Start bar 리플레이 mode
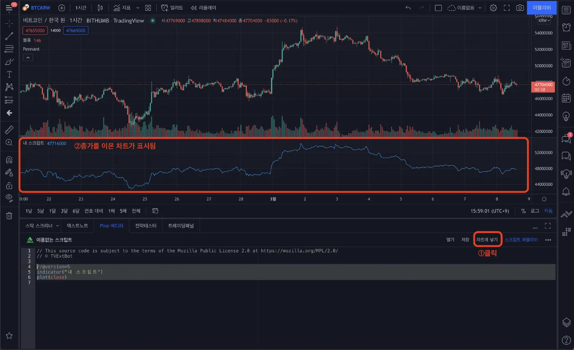Viewport: 574px width, 350px height. (x=203, y=8)
